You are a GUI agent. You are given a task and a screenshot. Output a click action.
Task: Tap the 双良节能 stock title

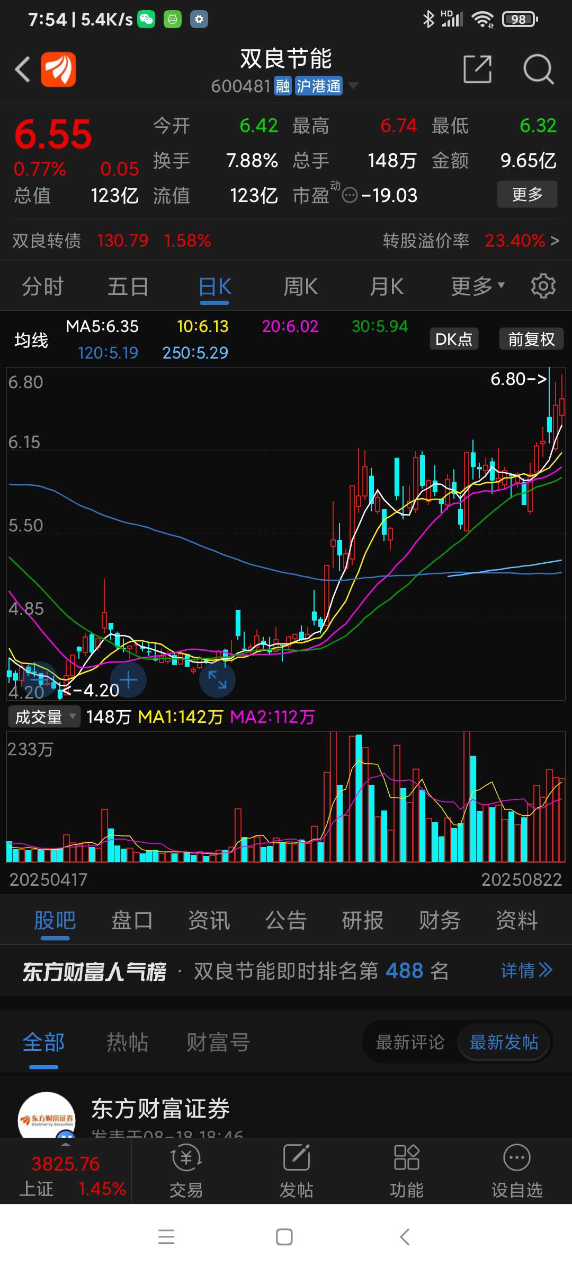[x=286, y=58]
